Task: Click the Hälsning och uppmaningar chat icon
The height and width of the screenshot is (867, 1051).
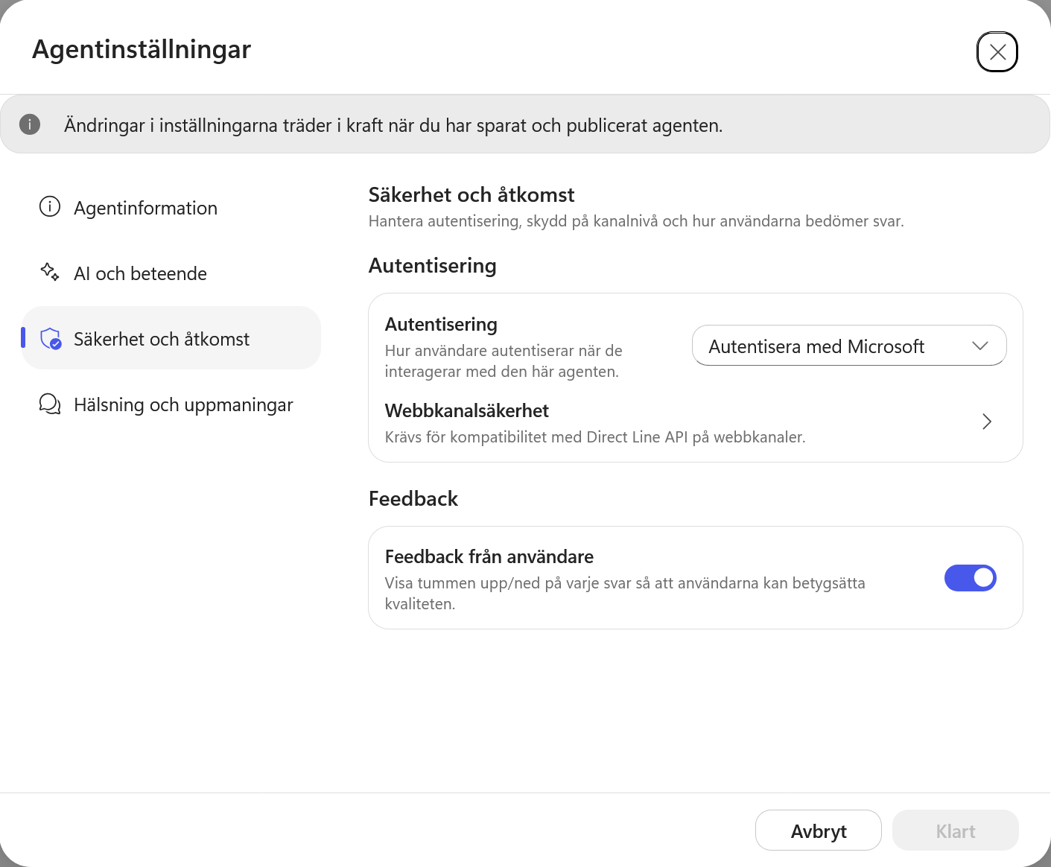Action: 50,404
